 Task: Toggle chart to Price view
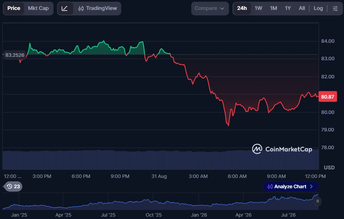pyautogui.click(x=14, y=8)
